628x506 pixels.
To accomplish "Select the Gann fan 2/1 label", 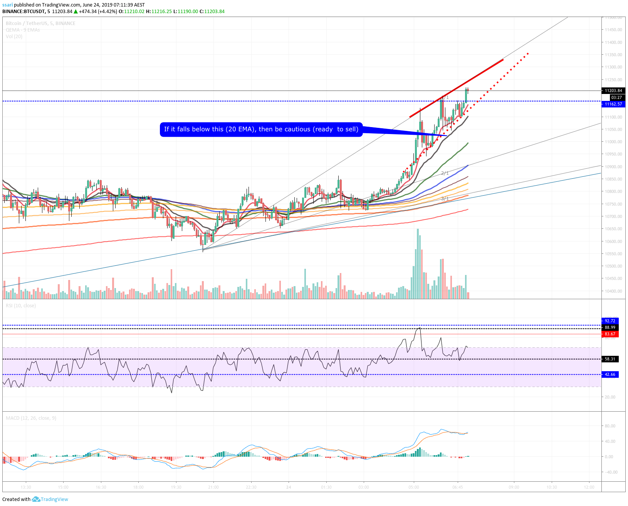I will 445,174.
